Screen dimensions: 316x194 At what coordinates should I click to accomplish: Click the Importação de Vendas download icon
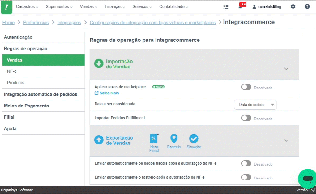point(99,63)
